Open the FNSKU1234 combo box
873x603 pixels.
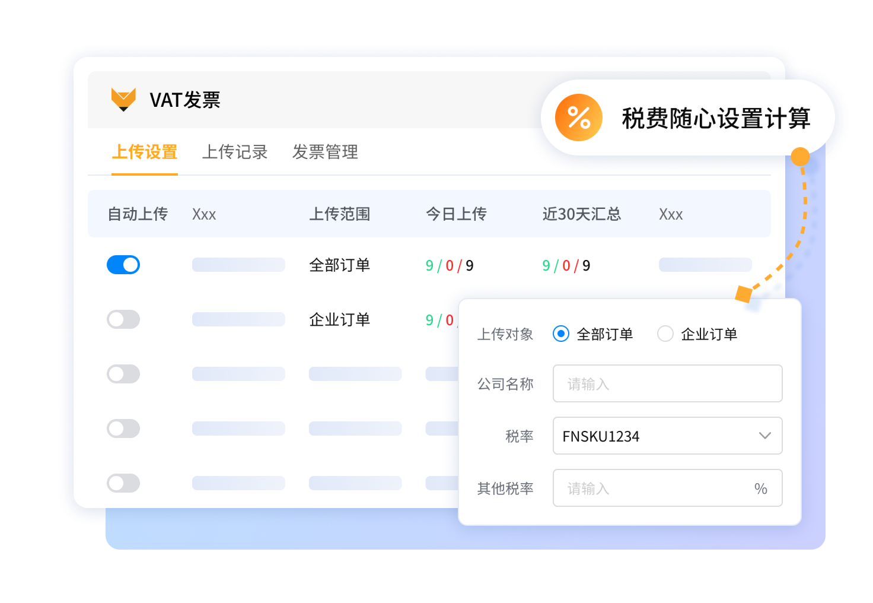pyautogui.click(x=652, y=436)
